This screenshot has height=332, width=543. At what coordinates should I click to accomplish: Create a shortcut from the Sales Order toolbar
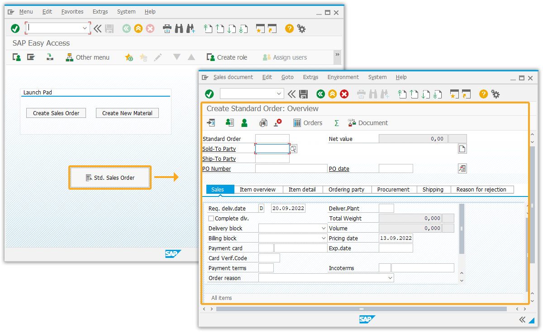(466, 94)
